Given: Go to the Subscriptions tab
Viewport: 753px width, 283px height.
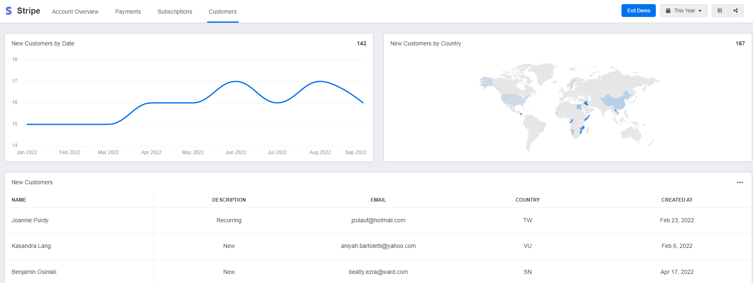Looking at the screenshot, I should point(175,12).
